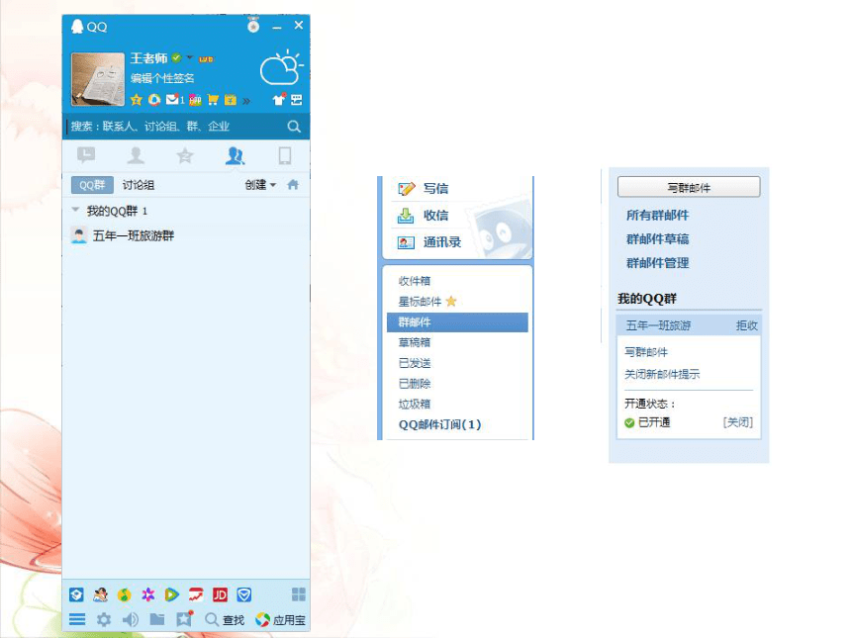Open the weather cloud icon in QQ
851x638 pixels.
(281, 68)
